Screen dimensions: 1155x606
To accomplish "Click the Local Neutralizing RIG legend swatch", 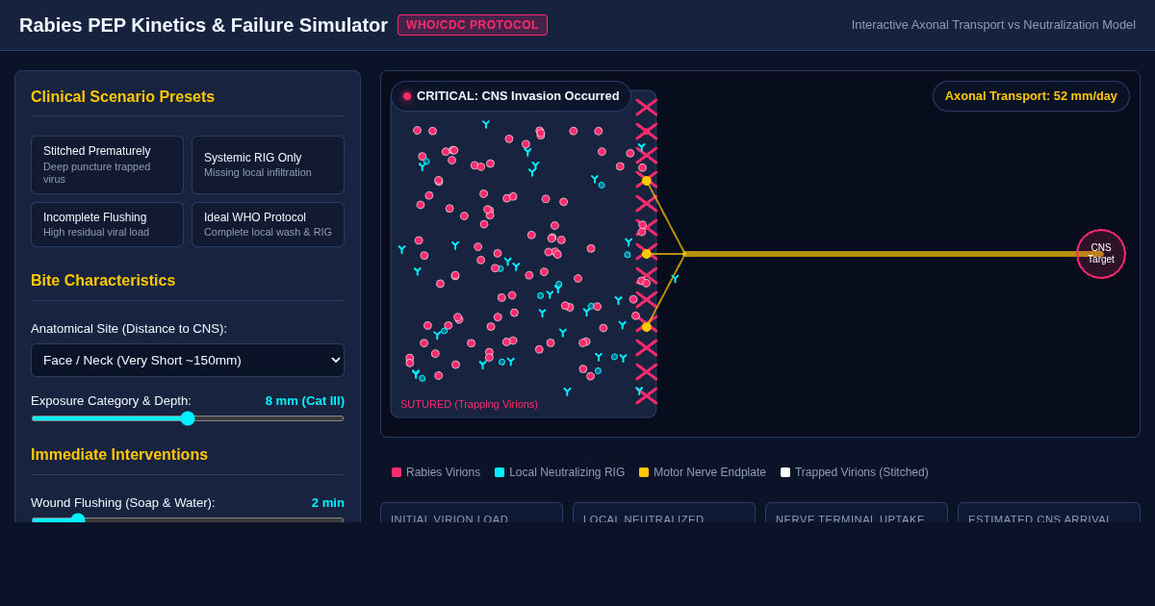I will (x=500, y=472).
